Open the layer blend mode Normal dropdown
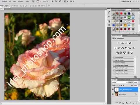 coord(120,82)
